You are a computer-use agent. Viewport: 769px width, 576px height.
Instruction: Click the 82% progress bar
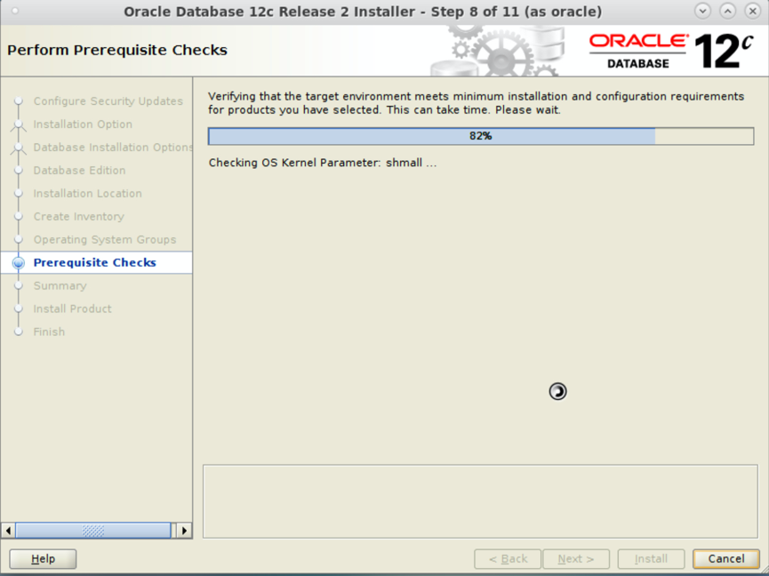pyautogui.click(x=481, y=136)
